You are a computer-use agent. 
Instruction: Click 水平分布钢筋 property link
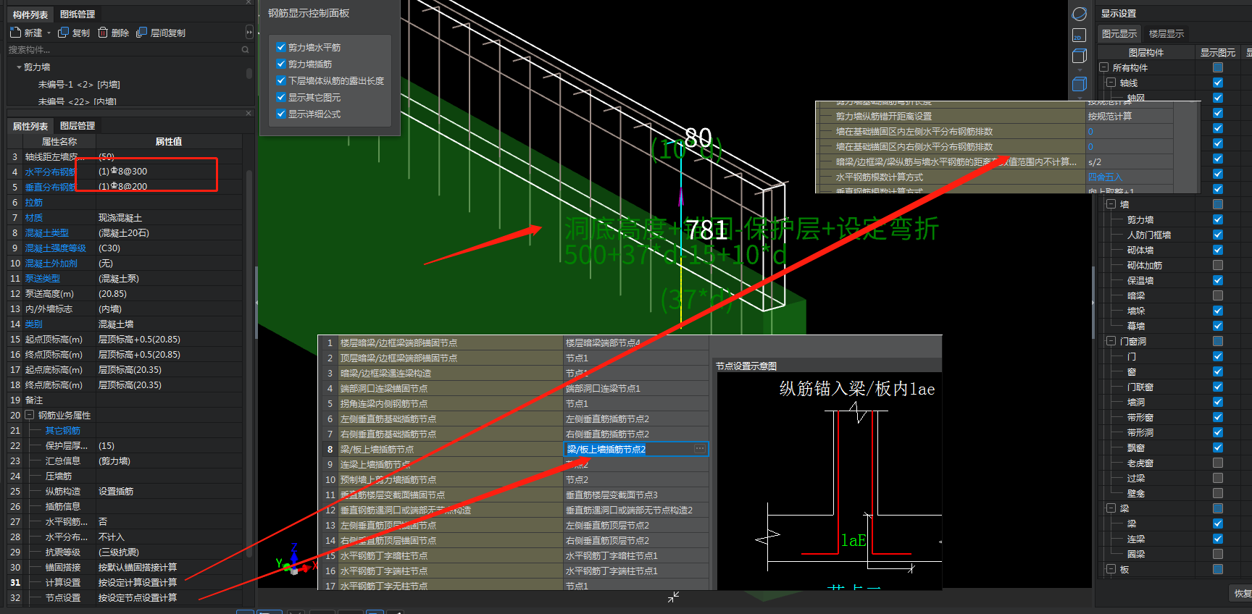click(x=50, y=172)
